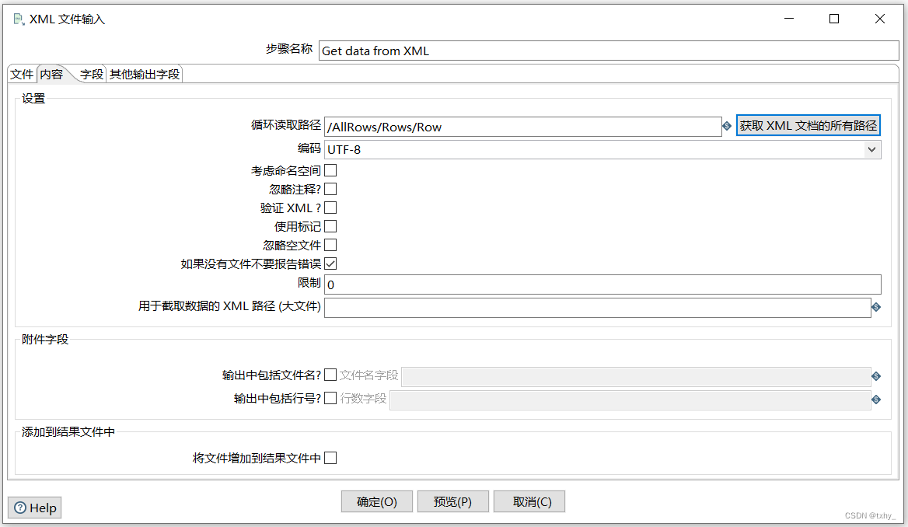This screenshot has height=527, width=908.
Task: Click 获取 XML 文档的所有路径 button
Action: coord(808,124)
